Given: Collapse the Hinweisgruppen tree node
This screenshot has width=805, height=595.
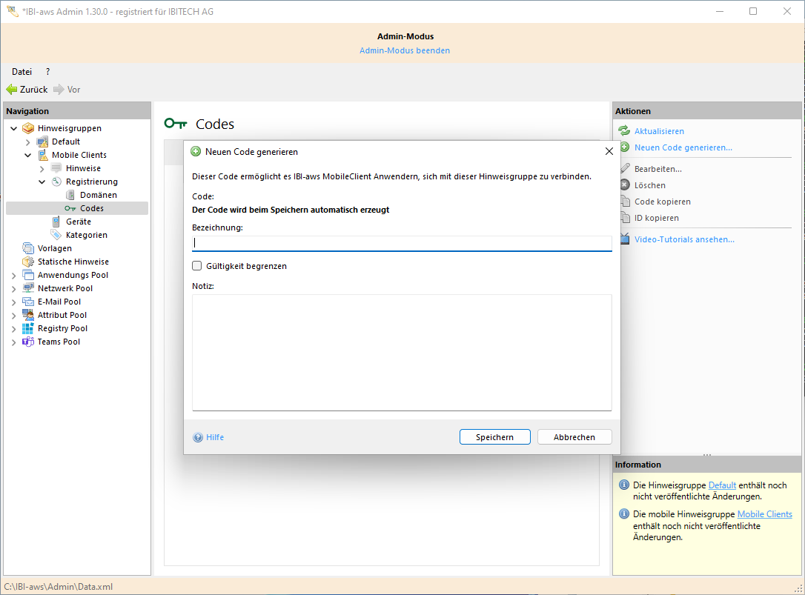Looking at the screenshot, I should coord(14,128).
